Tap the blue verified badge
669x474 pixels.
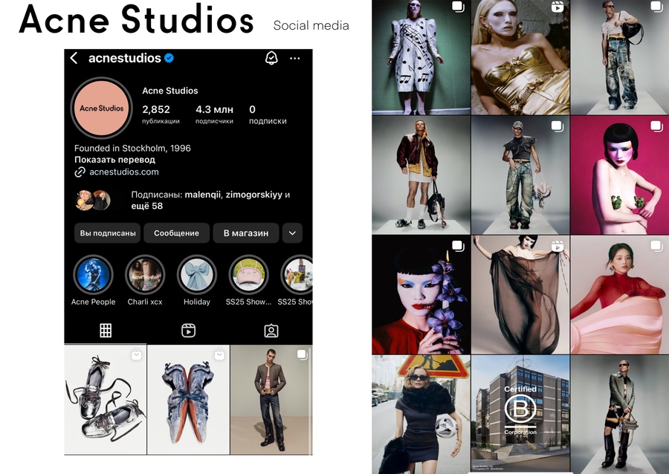point(169,58)
